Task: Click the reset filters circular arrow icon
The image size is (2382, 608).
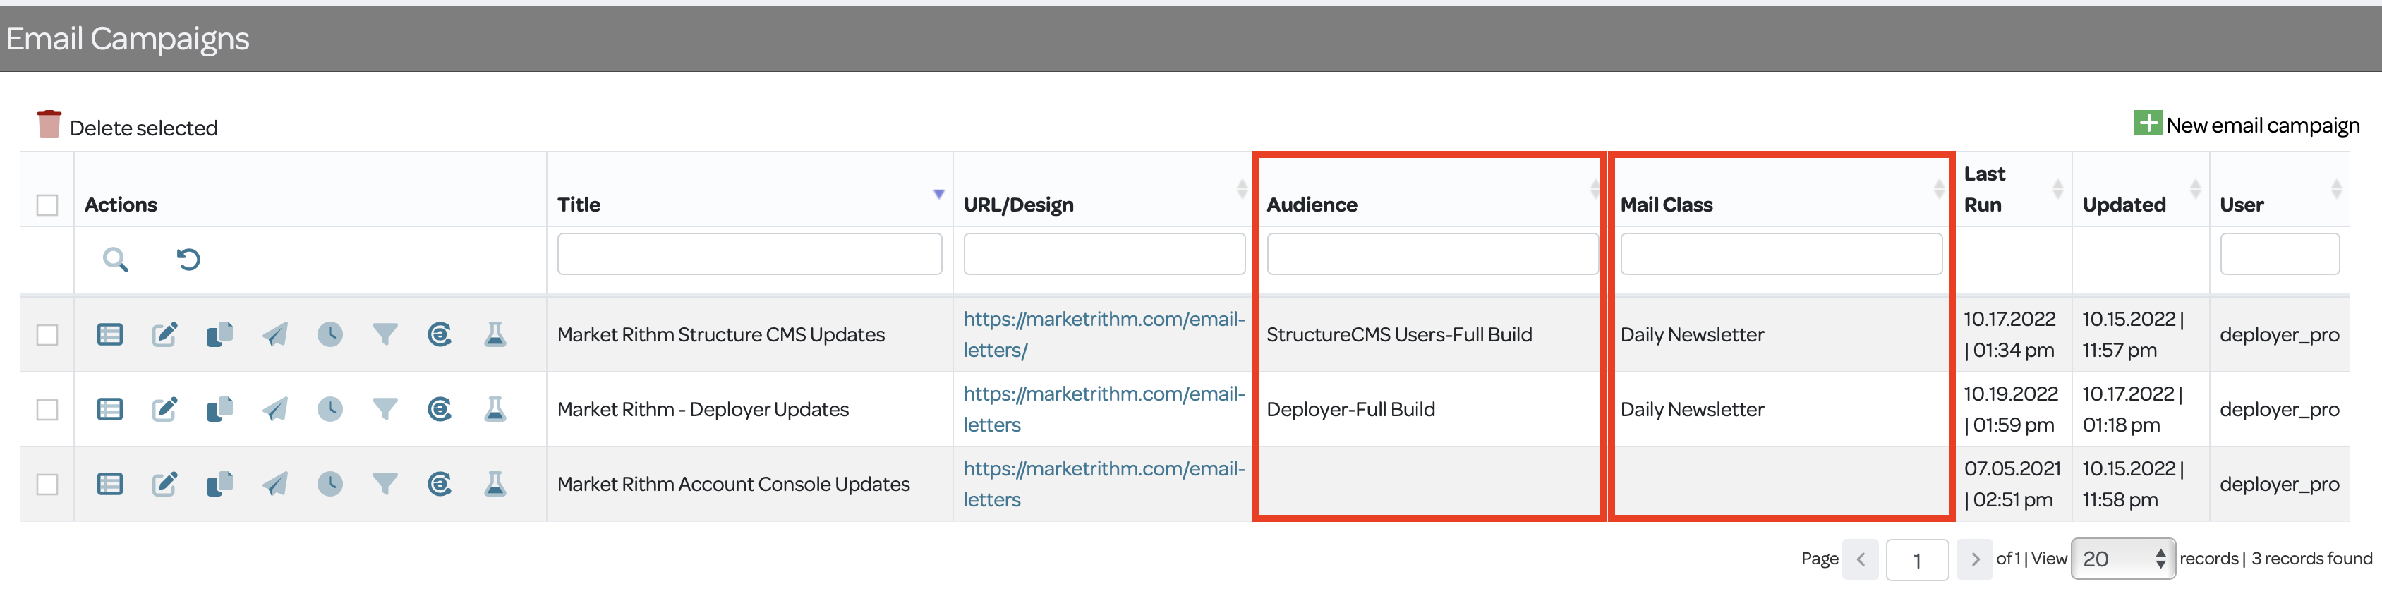Action: click(188, 260)
